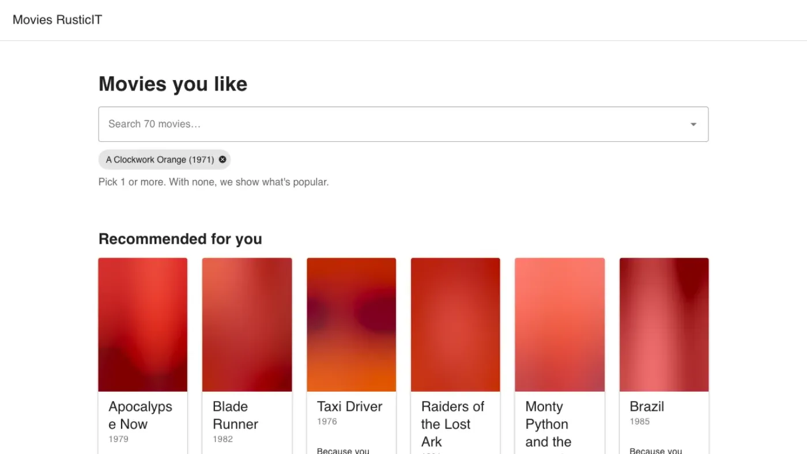Image resolution: width=807 pixels, height=454 pixels.
Task: Select the Blade Runner poster
Action: pyautogui.click(x=247, y=325)
